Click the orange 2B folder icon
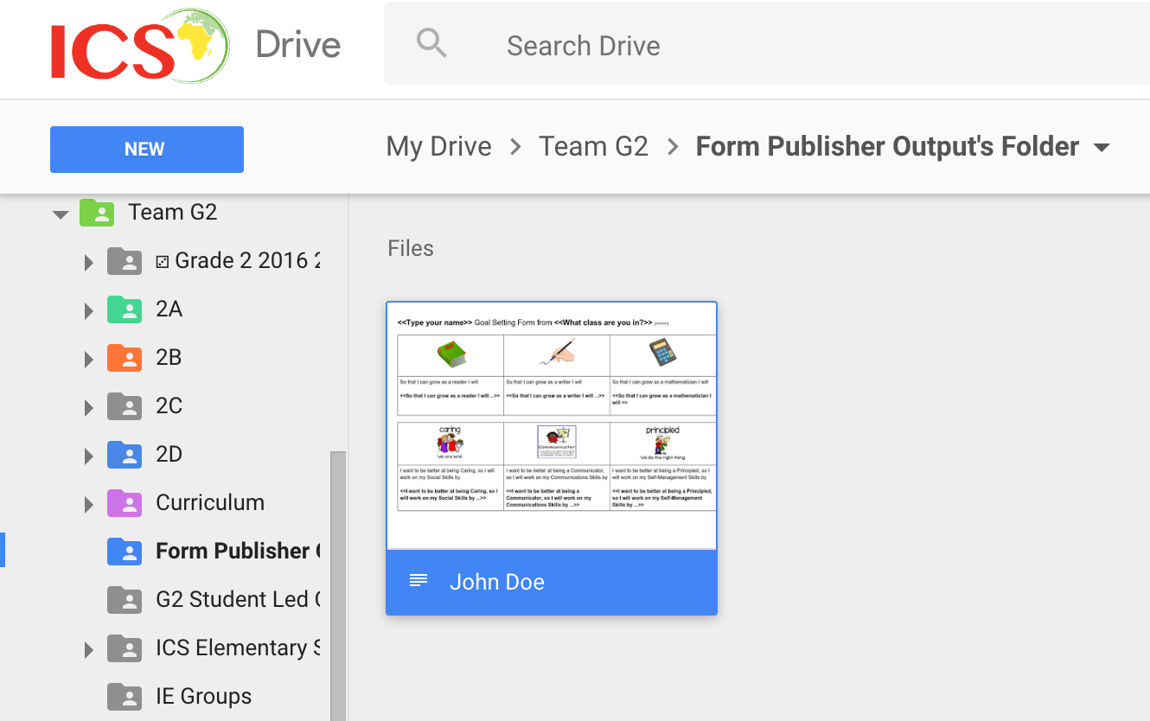This screenshot has height=721, width=1150. (125, 358)
